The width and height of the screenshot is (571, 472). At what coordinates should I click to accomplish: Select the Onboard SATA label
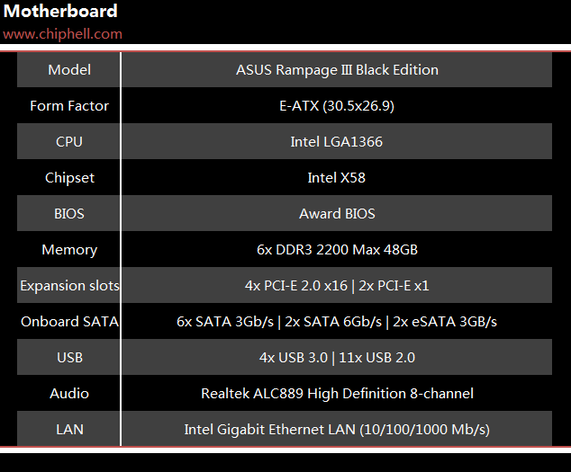pyautogui.click(x=70, y=322)
